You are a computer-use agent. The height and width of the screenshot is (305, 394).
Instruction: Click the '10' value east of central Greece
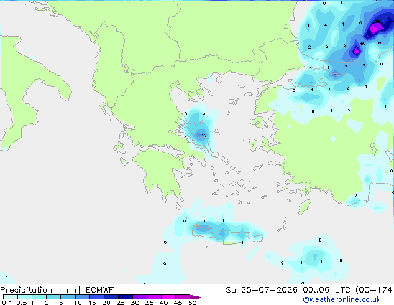point(204,136)
